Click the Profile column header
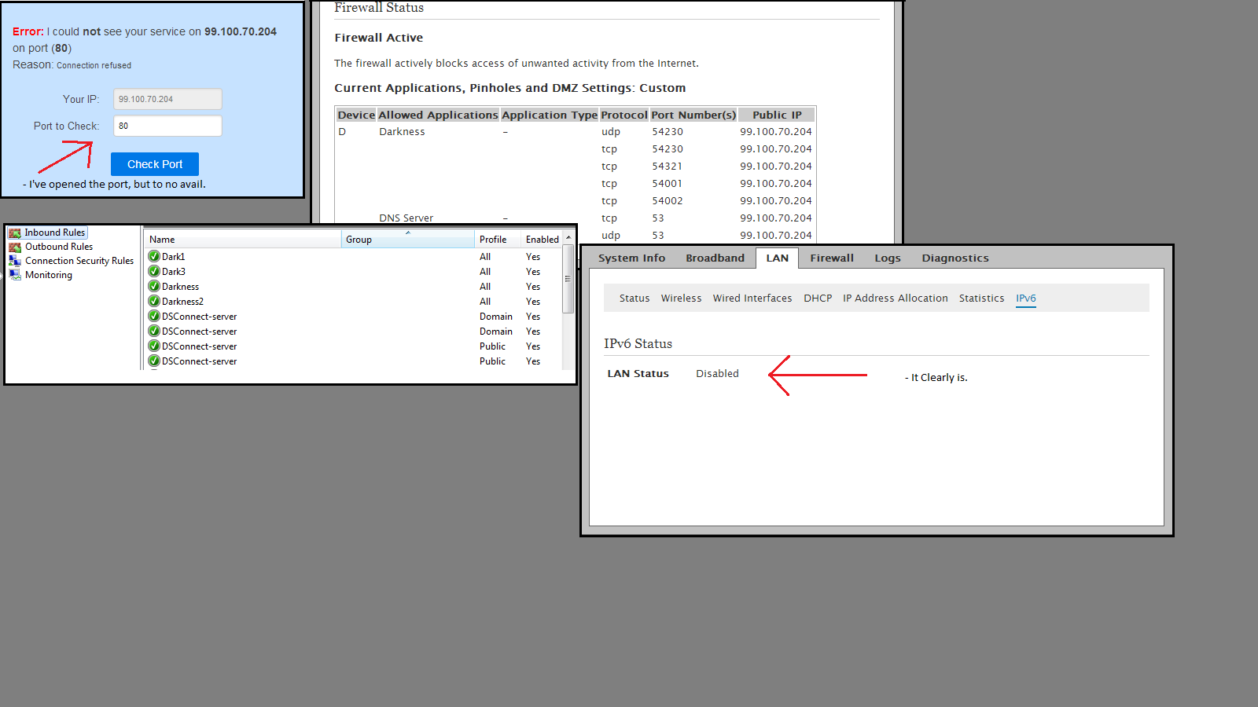This screenshot has width=1258, height=707. (497, 240)
